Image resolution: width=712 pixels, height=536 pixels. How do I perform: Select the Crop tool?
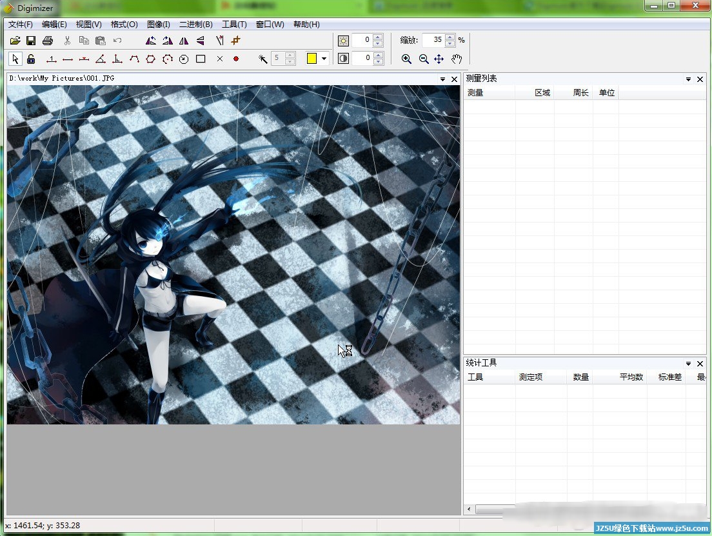tap(235, 41)
